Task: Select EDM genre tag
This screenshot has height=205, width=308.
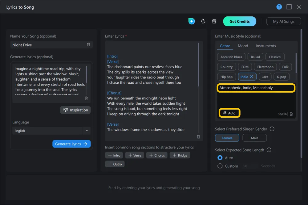Action: [245, 67]
